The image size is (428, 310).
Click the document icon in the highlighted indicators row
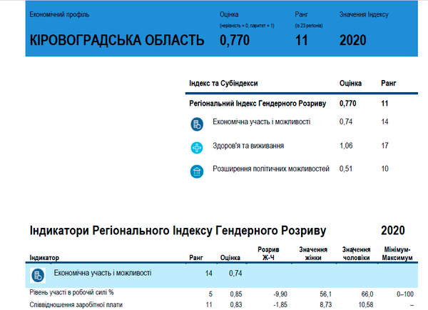coord(38,274)
